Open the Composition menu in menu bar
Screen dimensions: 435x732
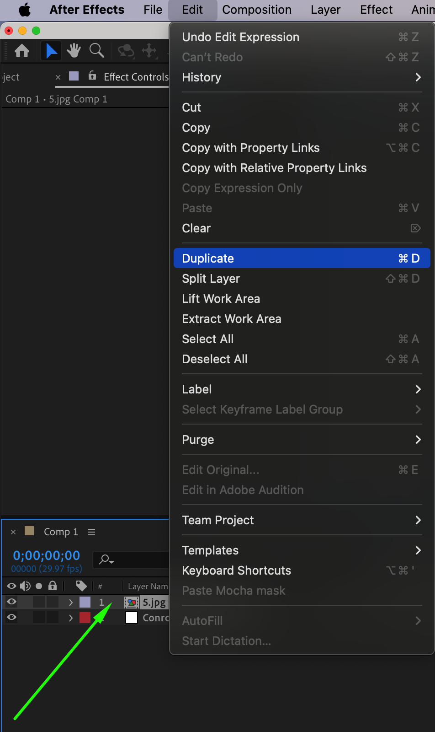[257, 10]
